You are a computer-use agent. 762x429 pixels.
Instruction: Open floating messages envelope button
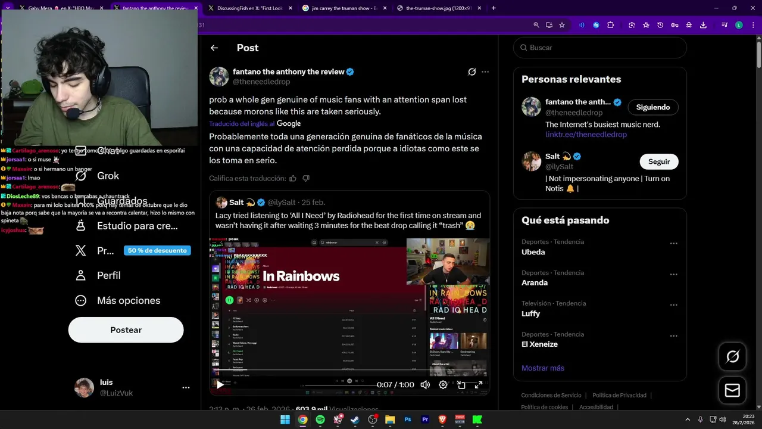(732, 390)
